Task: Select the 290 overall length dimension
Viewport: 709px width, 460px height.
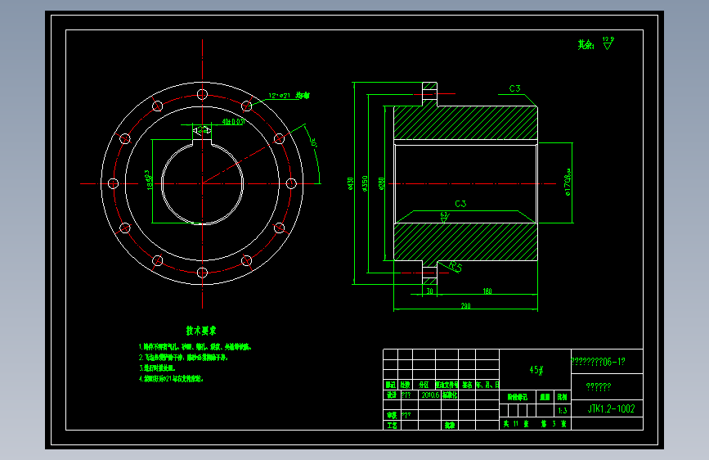Action: [465, 306]
